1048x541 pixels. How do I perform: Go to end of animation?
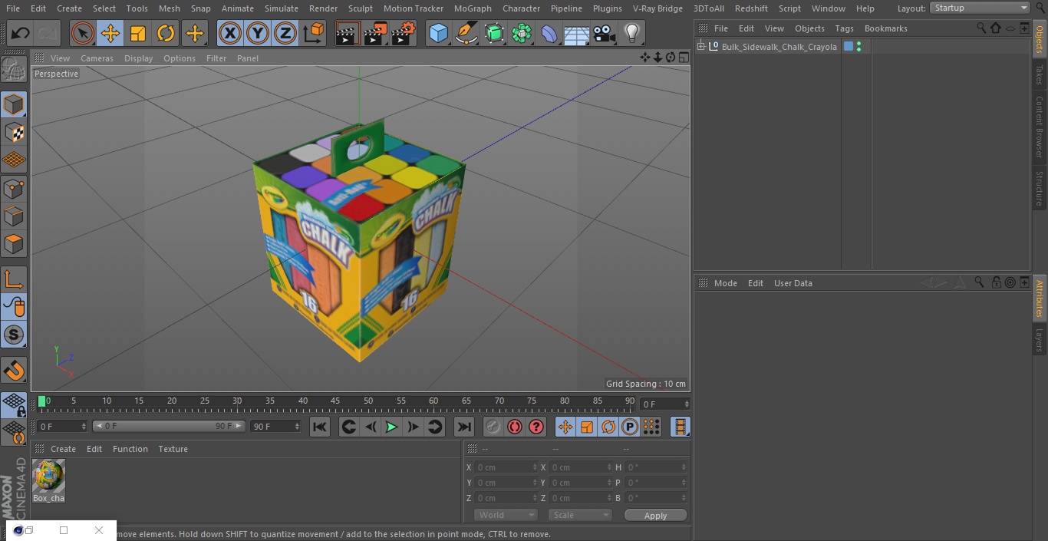tap(464, 427)
